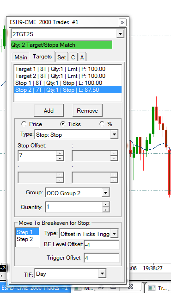The image size is (171, 293).
Task: Close the ESH9-CME trade window
Action: point(122,22)
